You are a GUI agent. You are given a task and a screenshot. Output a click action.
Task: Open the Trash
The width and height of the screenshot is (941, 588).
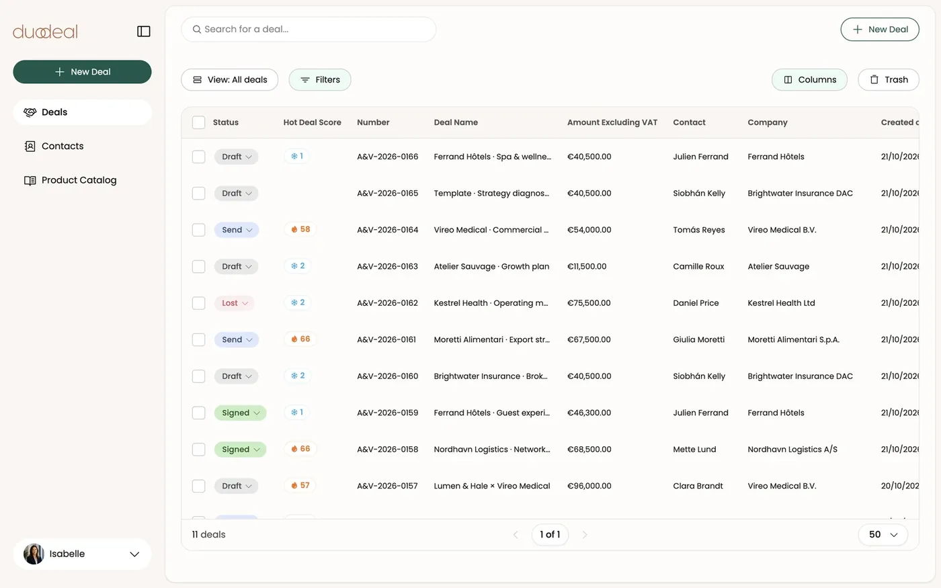pyautogui.click(x=889, y=80)
